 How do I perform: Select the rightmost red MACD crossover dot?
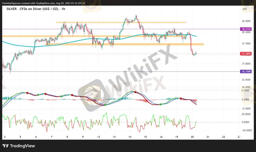coord(180,98)
